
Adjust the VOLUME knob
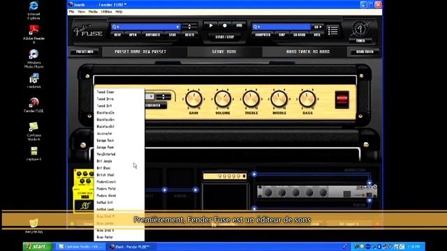[x=223, y=99]
